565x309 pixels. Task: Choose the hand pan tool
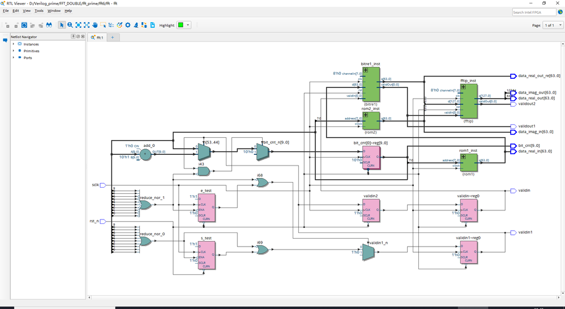click(95, 25)
